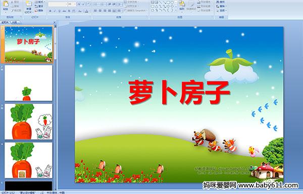The height and width of the screenshot is (194, 303).
Task: Expand the Layout dropdown in Slides group
Action: pos(40,2)
